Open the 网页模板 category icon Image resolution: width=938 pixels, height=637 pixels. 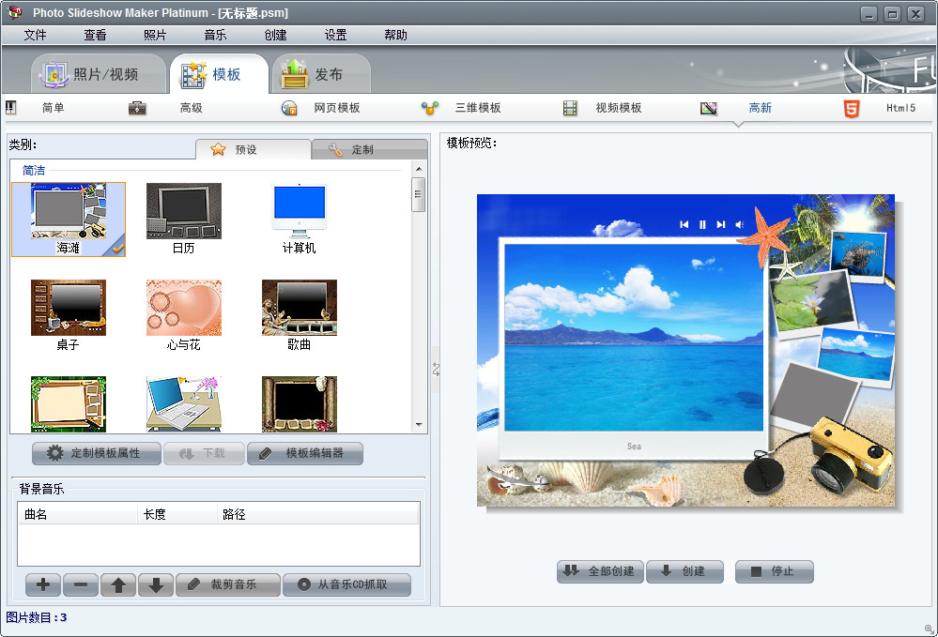[289, 107]
